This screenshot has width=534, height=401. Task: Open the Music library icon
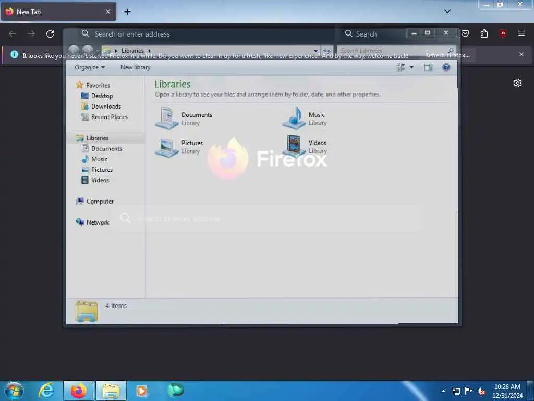click(x=294, y=118)
